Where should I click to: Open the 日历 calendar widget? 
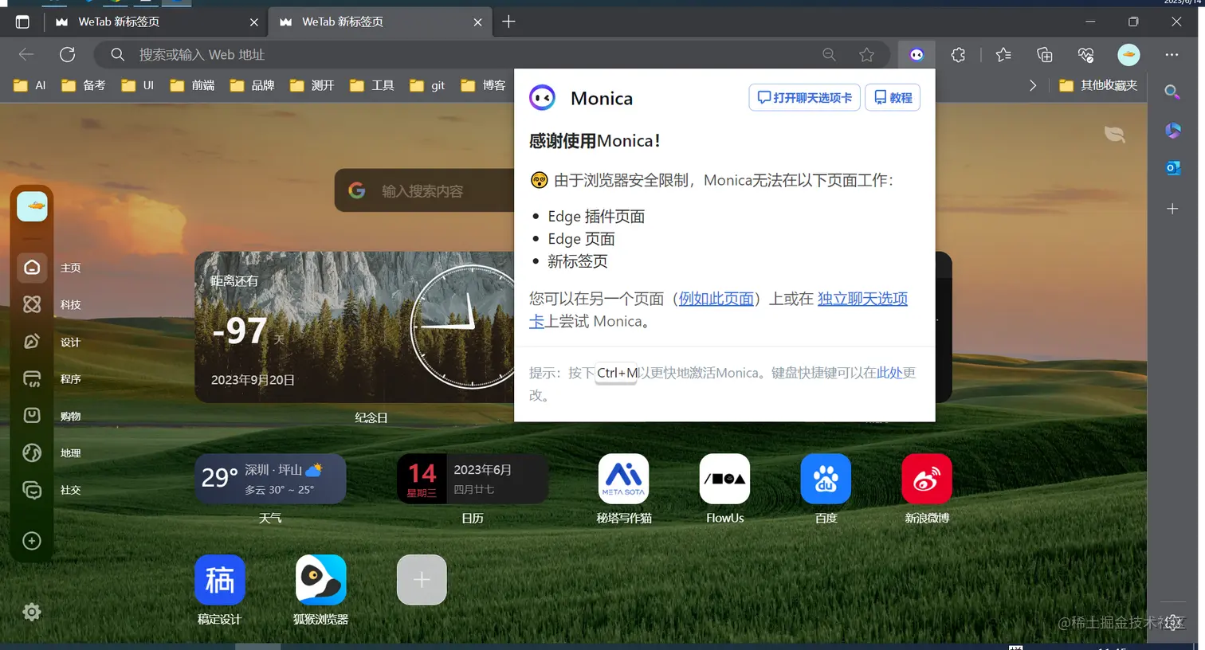pyautogui.click(x=473, y=479)
